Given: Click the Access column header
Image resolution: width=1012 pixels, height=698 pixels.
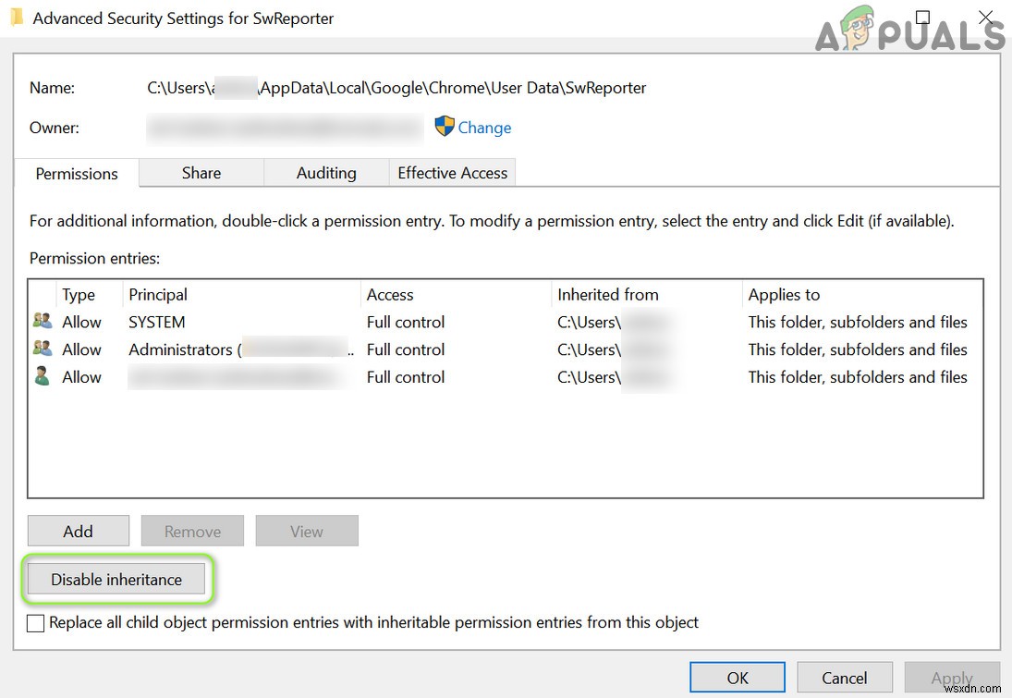Looking at the screenshot, I should tap(390, 294).
